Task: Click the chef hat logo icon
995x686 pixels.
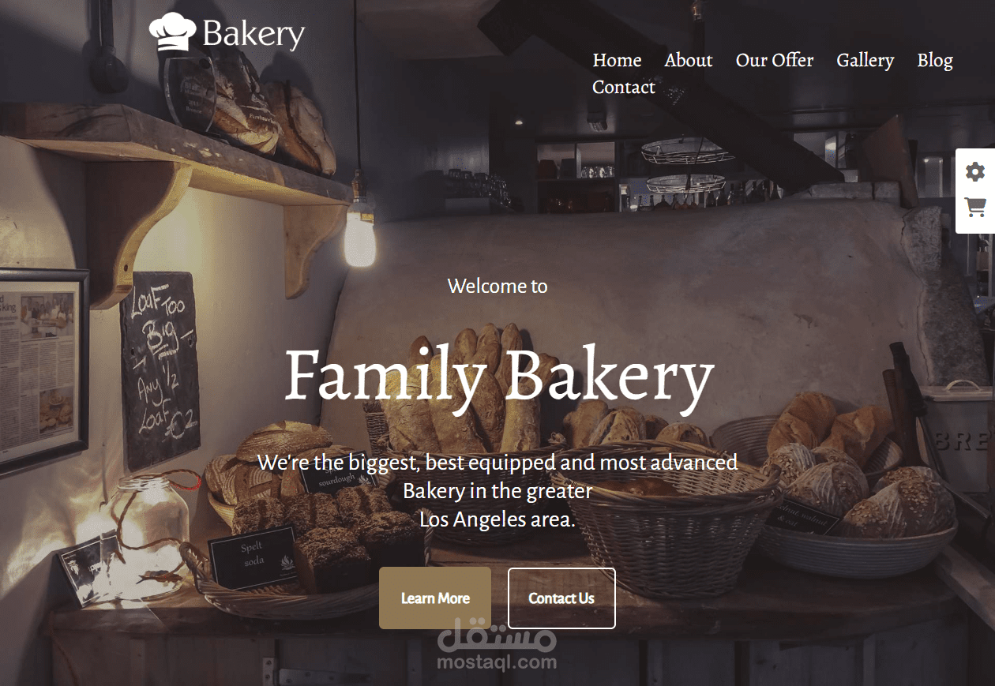Action: click(x=172, y=32)
